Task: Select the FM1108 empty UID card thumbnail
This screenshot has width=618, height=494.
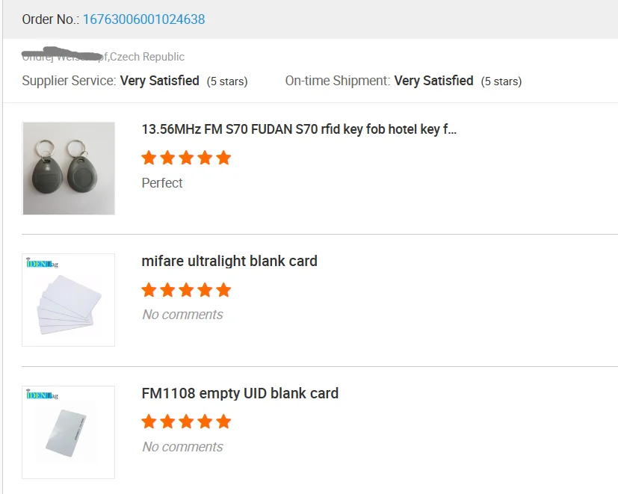Action: [68, 433]
